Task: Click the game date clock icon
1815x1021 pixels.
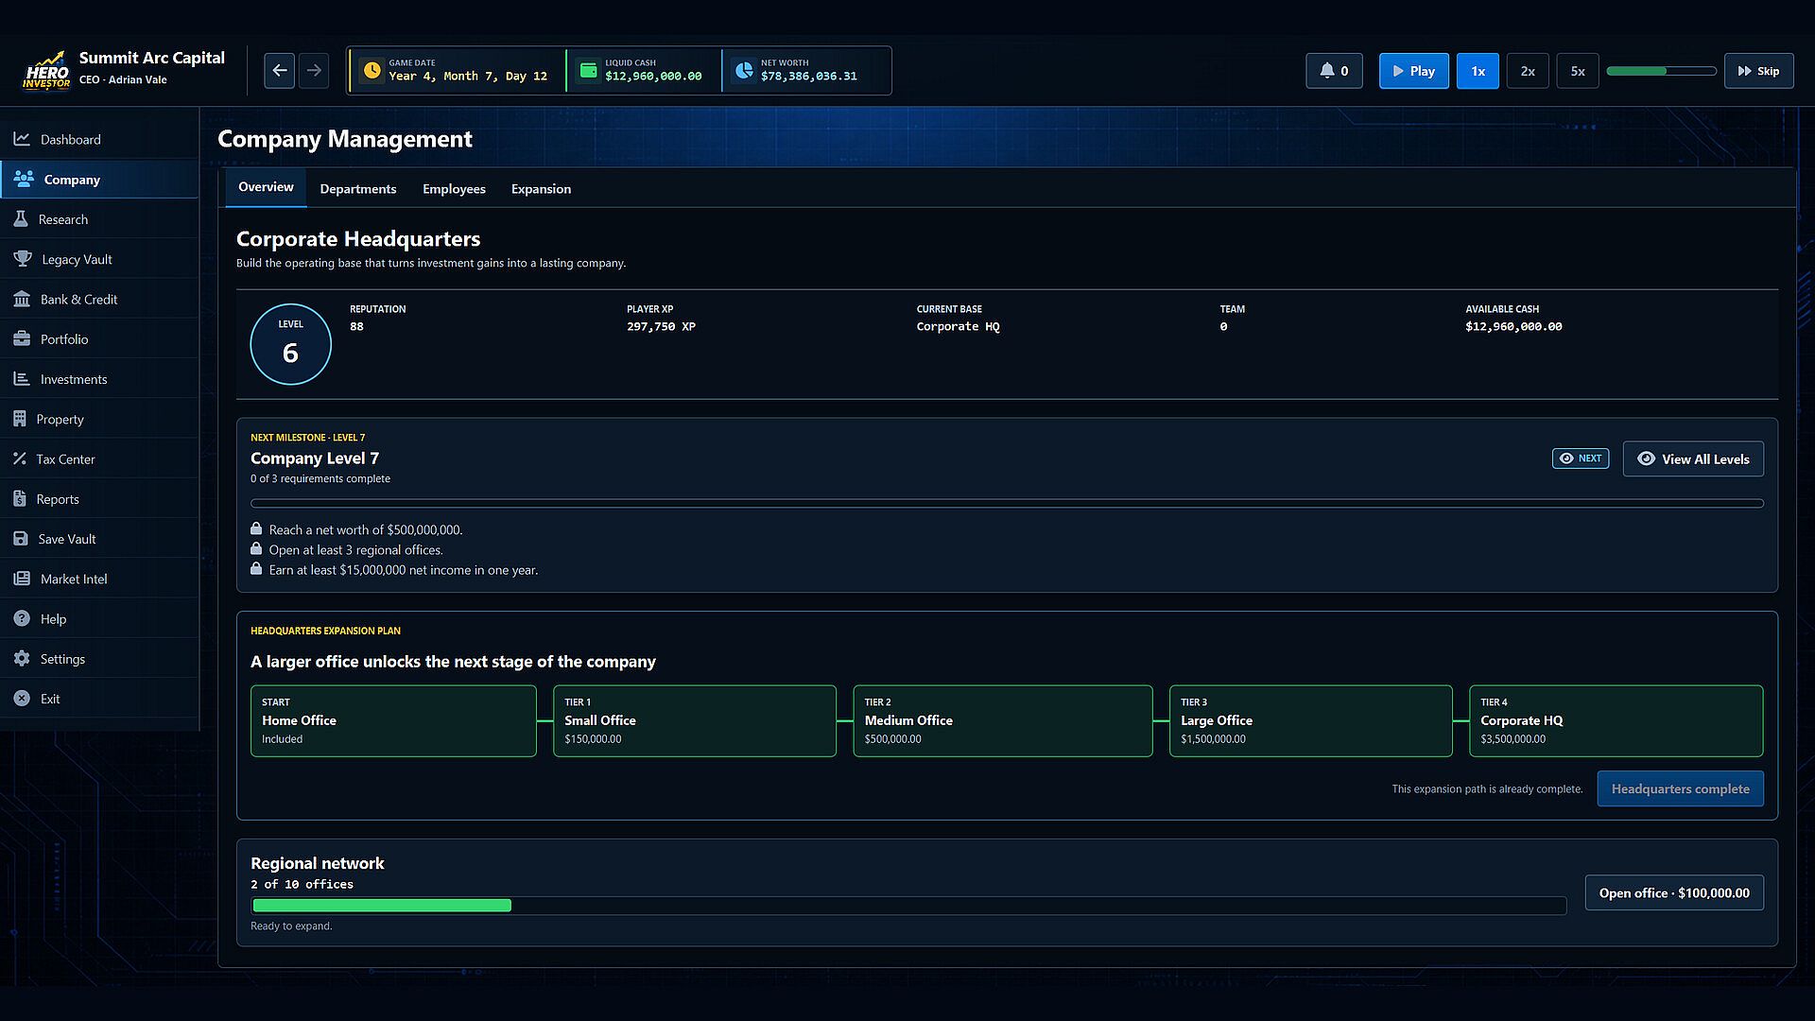Action: [x=372, y=71]
